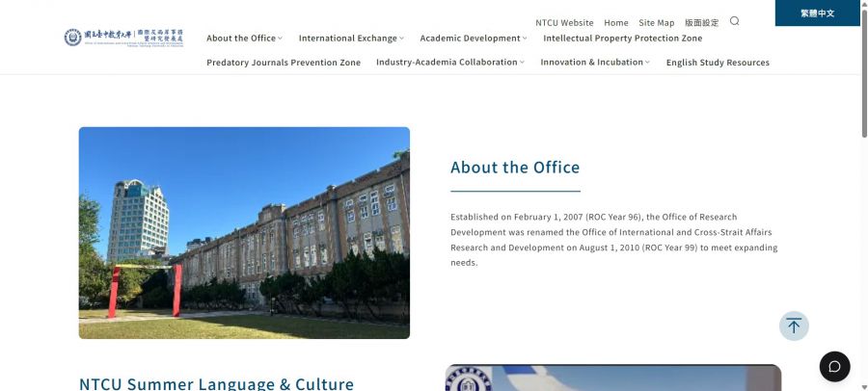This screenshot has height=391, width=868.
Task: Click the NTCU university logo
Action: (123, 38)
